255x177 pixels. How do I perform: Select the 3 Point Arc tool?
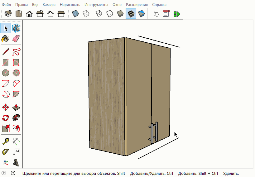click(x=6, y=94)
